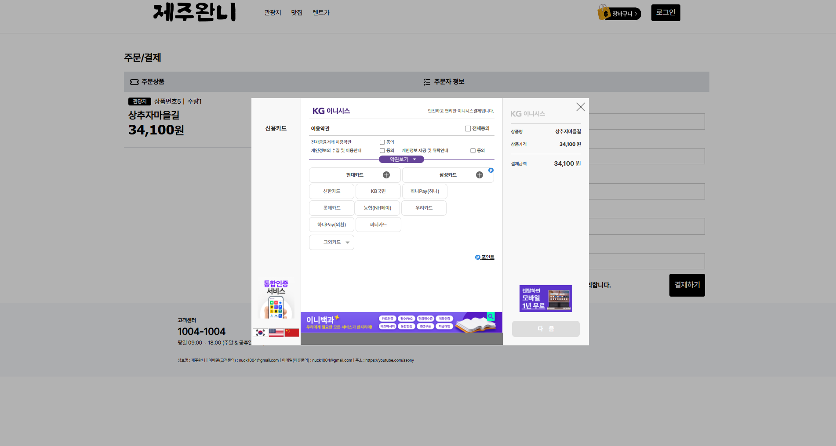The width and height of the screenshot is (836, 446).
Task: Check the 전체동의 checkbox
Action: click(x=468, y=128)
